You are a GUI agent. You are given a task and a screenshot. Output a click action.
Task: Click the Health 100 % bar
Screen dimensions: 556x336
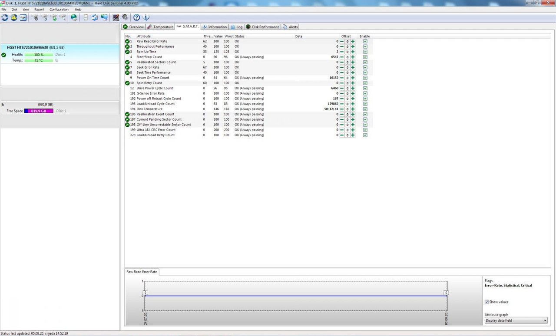point(39,55)
